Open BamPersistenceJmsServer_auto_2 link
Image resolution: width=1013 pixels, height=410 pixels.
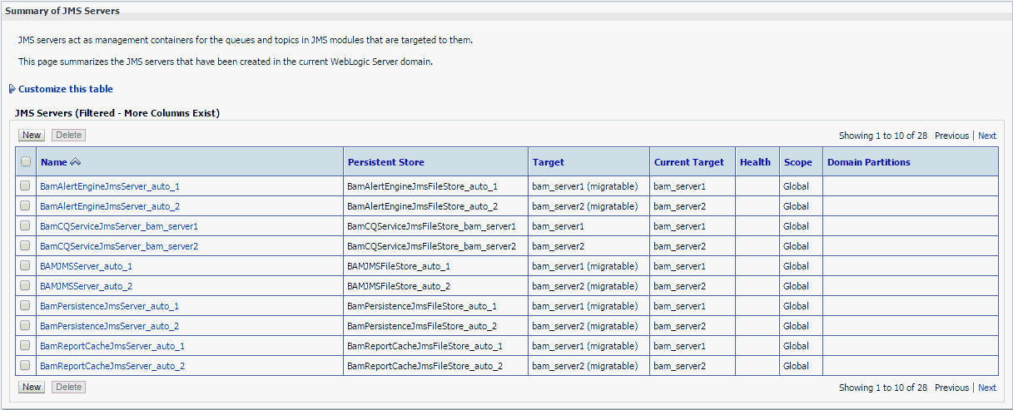[109, 326]
